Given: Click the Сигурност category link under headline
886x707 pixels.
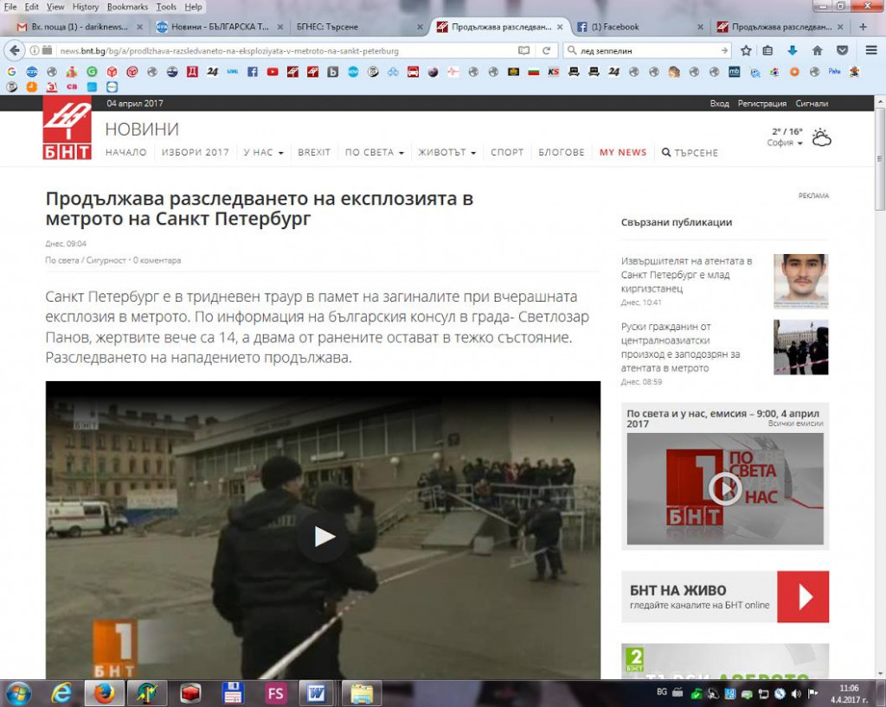Looking at the screenshot, I should (106, 260).
